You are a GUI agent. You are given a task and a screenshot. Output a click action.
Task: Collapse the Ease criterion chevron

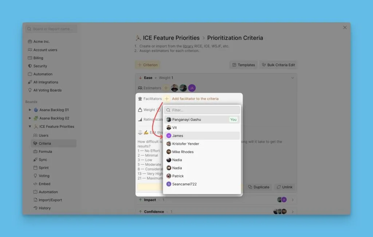(x=292, y=78)
